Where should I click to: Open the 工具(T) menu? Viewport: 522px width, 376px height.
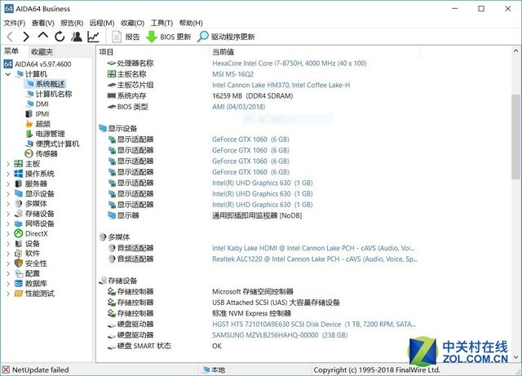point(162,23)
